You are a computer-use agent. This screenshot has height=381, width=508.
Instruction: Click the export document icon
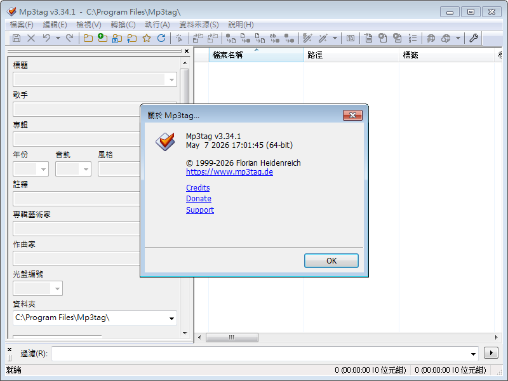pos(368,38)
